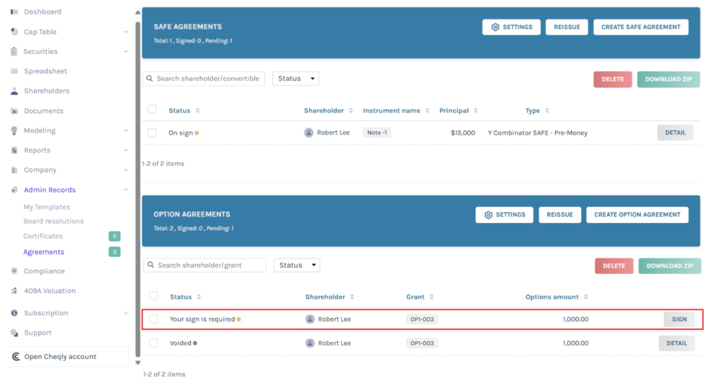
Task: Click Detail button for Note -1
Action: pos(675,132)
